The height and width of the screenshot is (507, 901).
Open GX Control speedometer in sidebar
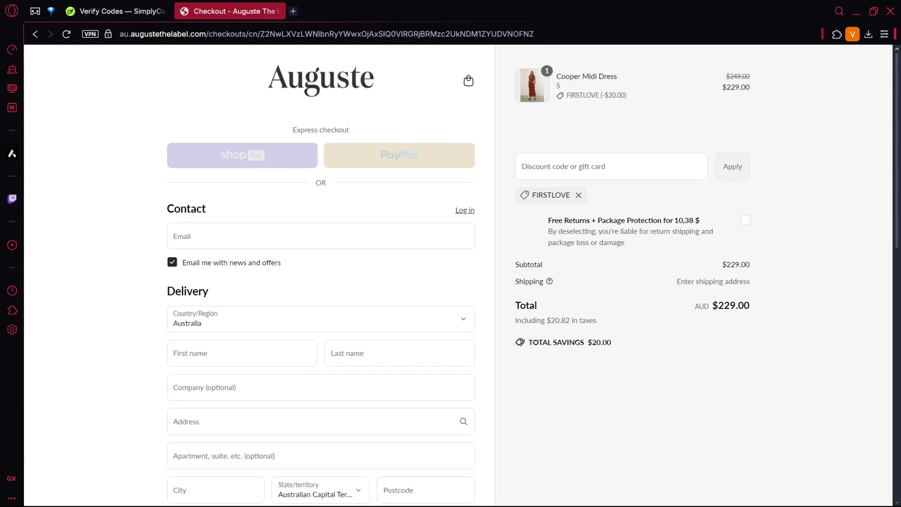(x=12, y=50)
